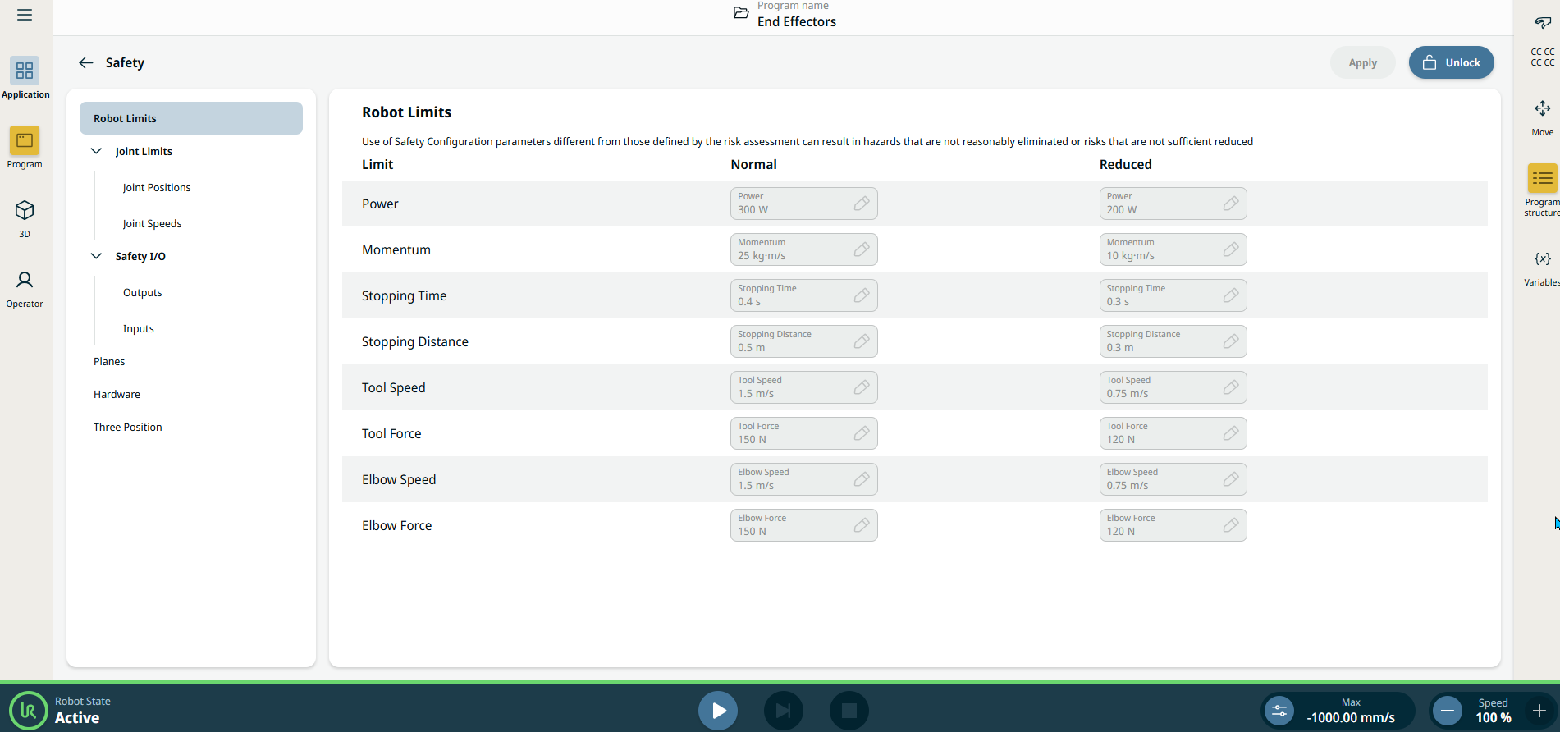Select Planes in the safety sidebar

tap(109, 361)
